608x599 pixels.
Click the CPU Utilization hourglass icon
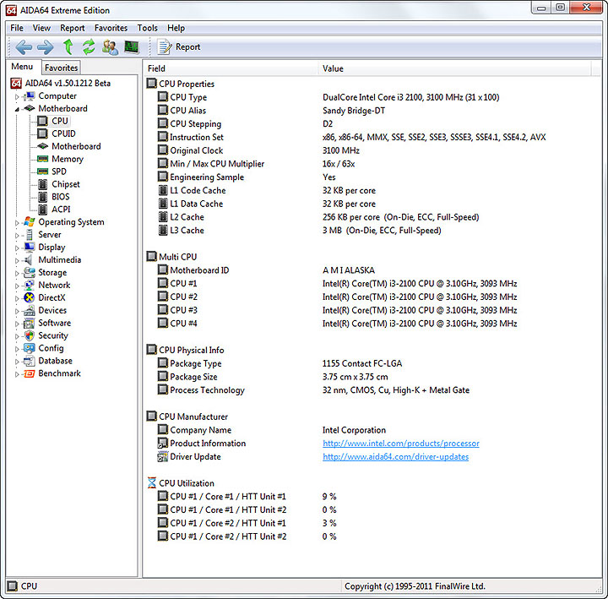(152, 483)
